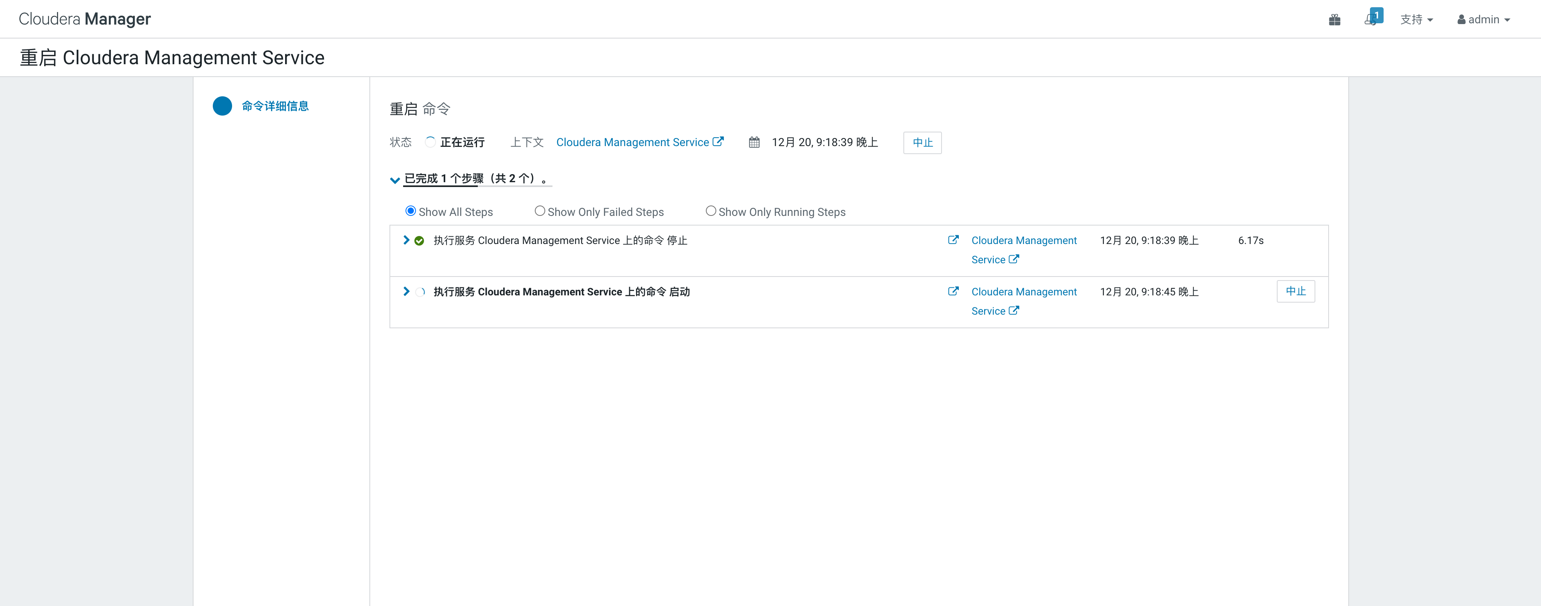Select Show Only Running Steps option
The image size is (1541, 606).
(711, 211)
